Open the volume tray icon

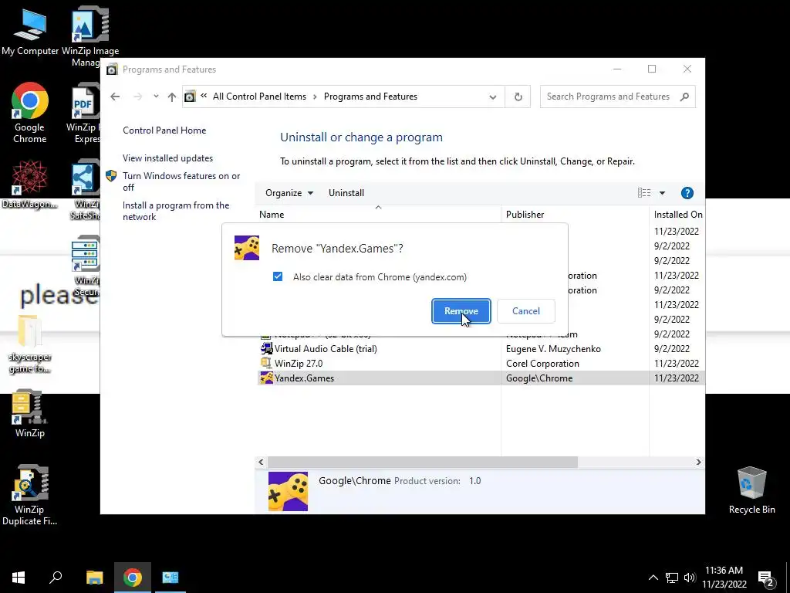click(690, 578)
